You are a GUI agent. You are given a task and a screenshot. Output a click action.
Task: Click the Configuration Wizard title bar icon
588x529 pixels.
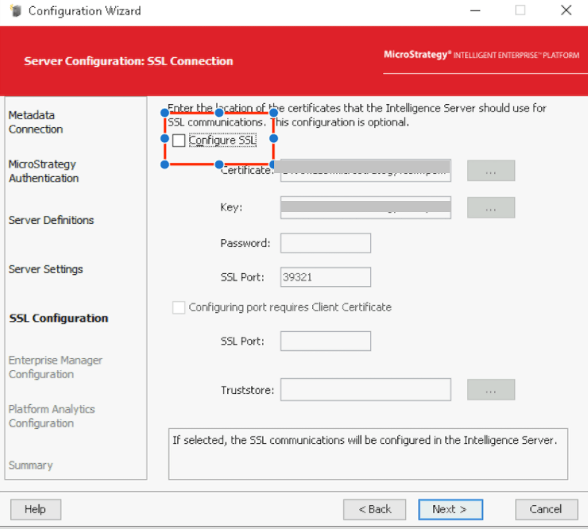coord(16,11)
